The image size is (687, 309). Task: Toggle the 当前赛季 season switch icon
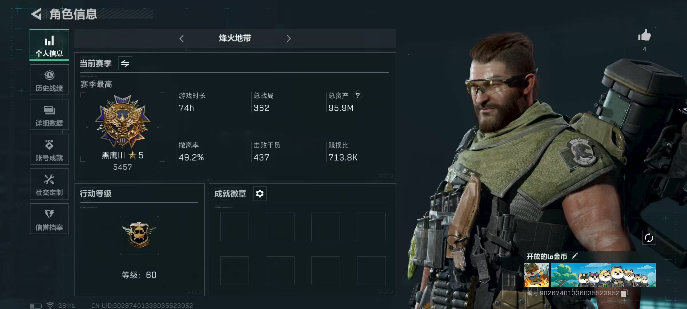pos(125,63)
